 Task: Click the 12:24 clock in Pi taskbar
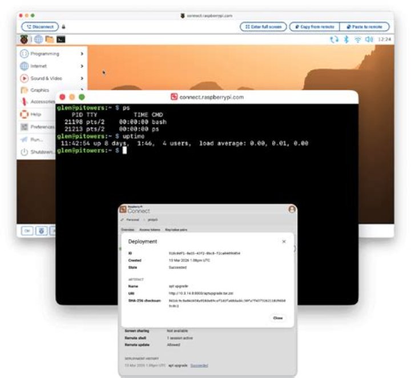click(x=384, y=39)
